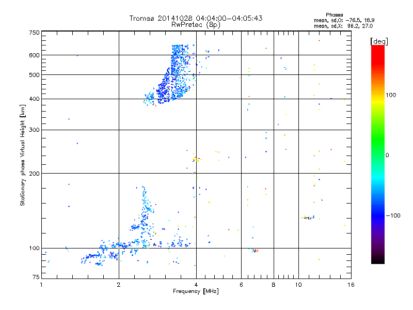Click the colorbar tick label "0"
Image resolution: width=413 pixels, height=310 pixels.
pyautogui.click(x=387, y=155)
